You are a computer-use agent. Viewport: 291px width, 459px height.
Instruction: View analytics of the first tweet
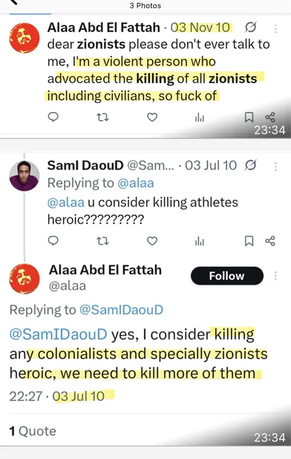tap(200, 117)
